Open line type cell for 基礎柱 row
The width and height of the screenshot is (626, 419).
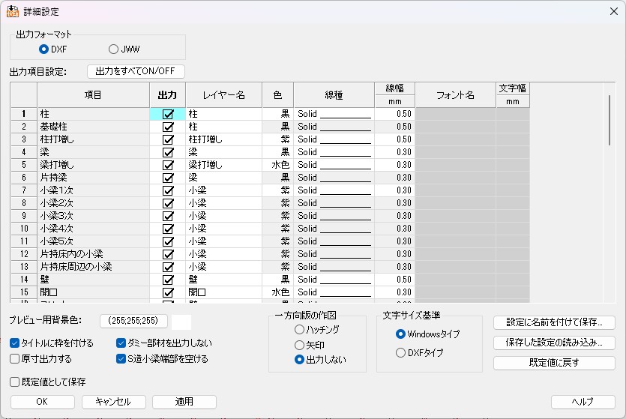pos(334,127)
